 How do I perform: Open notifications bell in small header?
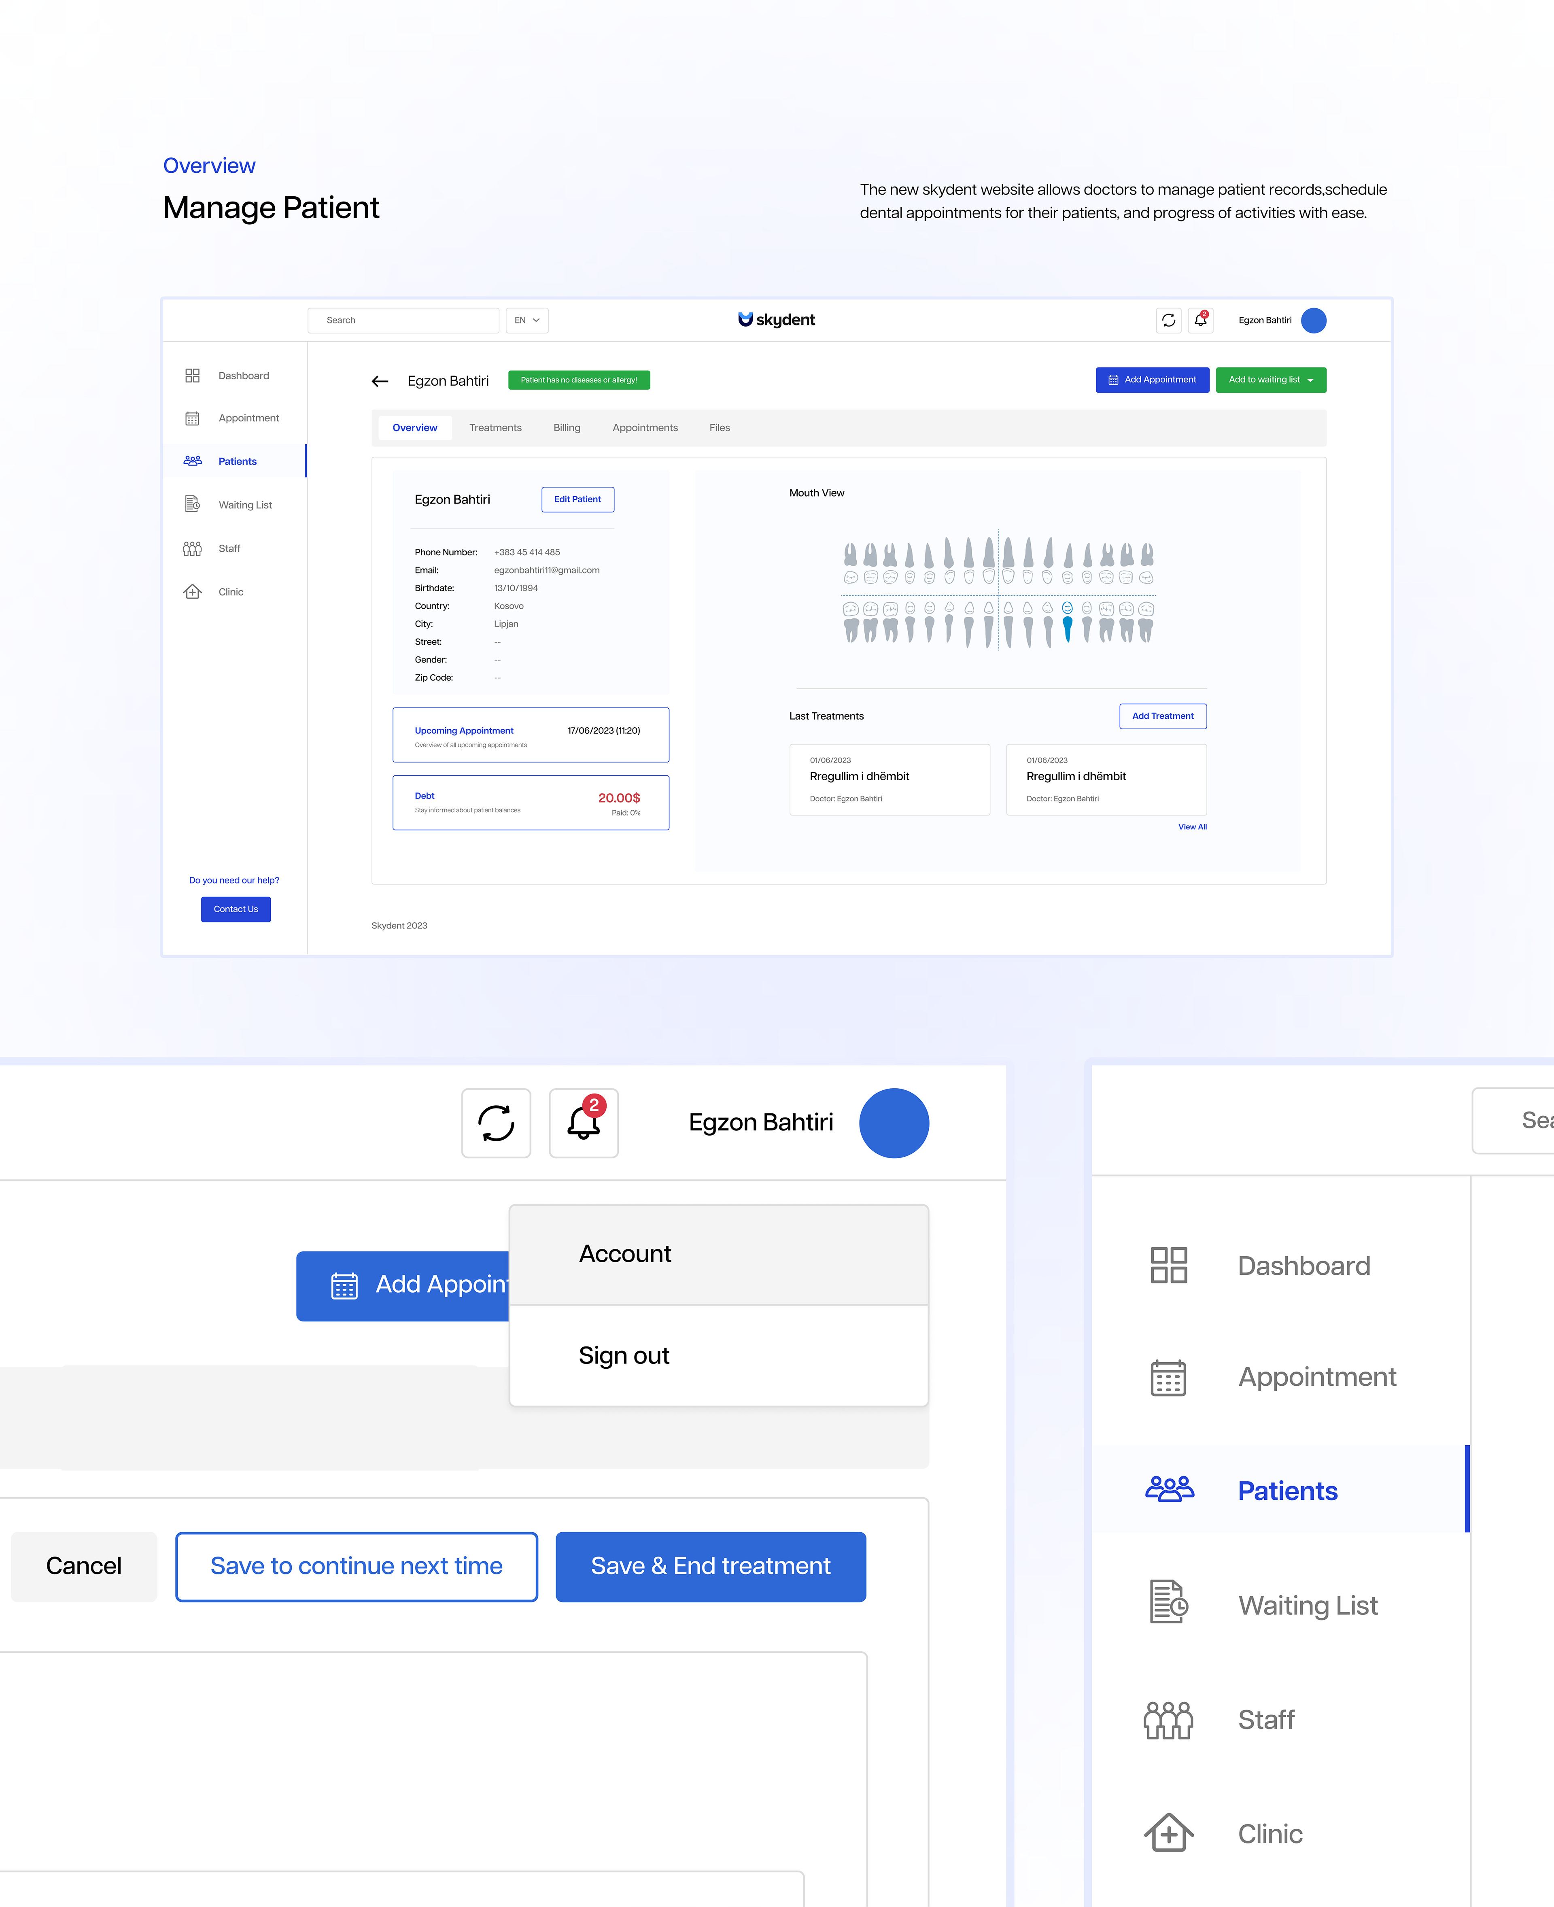(1200, 321)
